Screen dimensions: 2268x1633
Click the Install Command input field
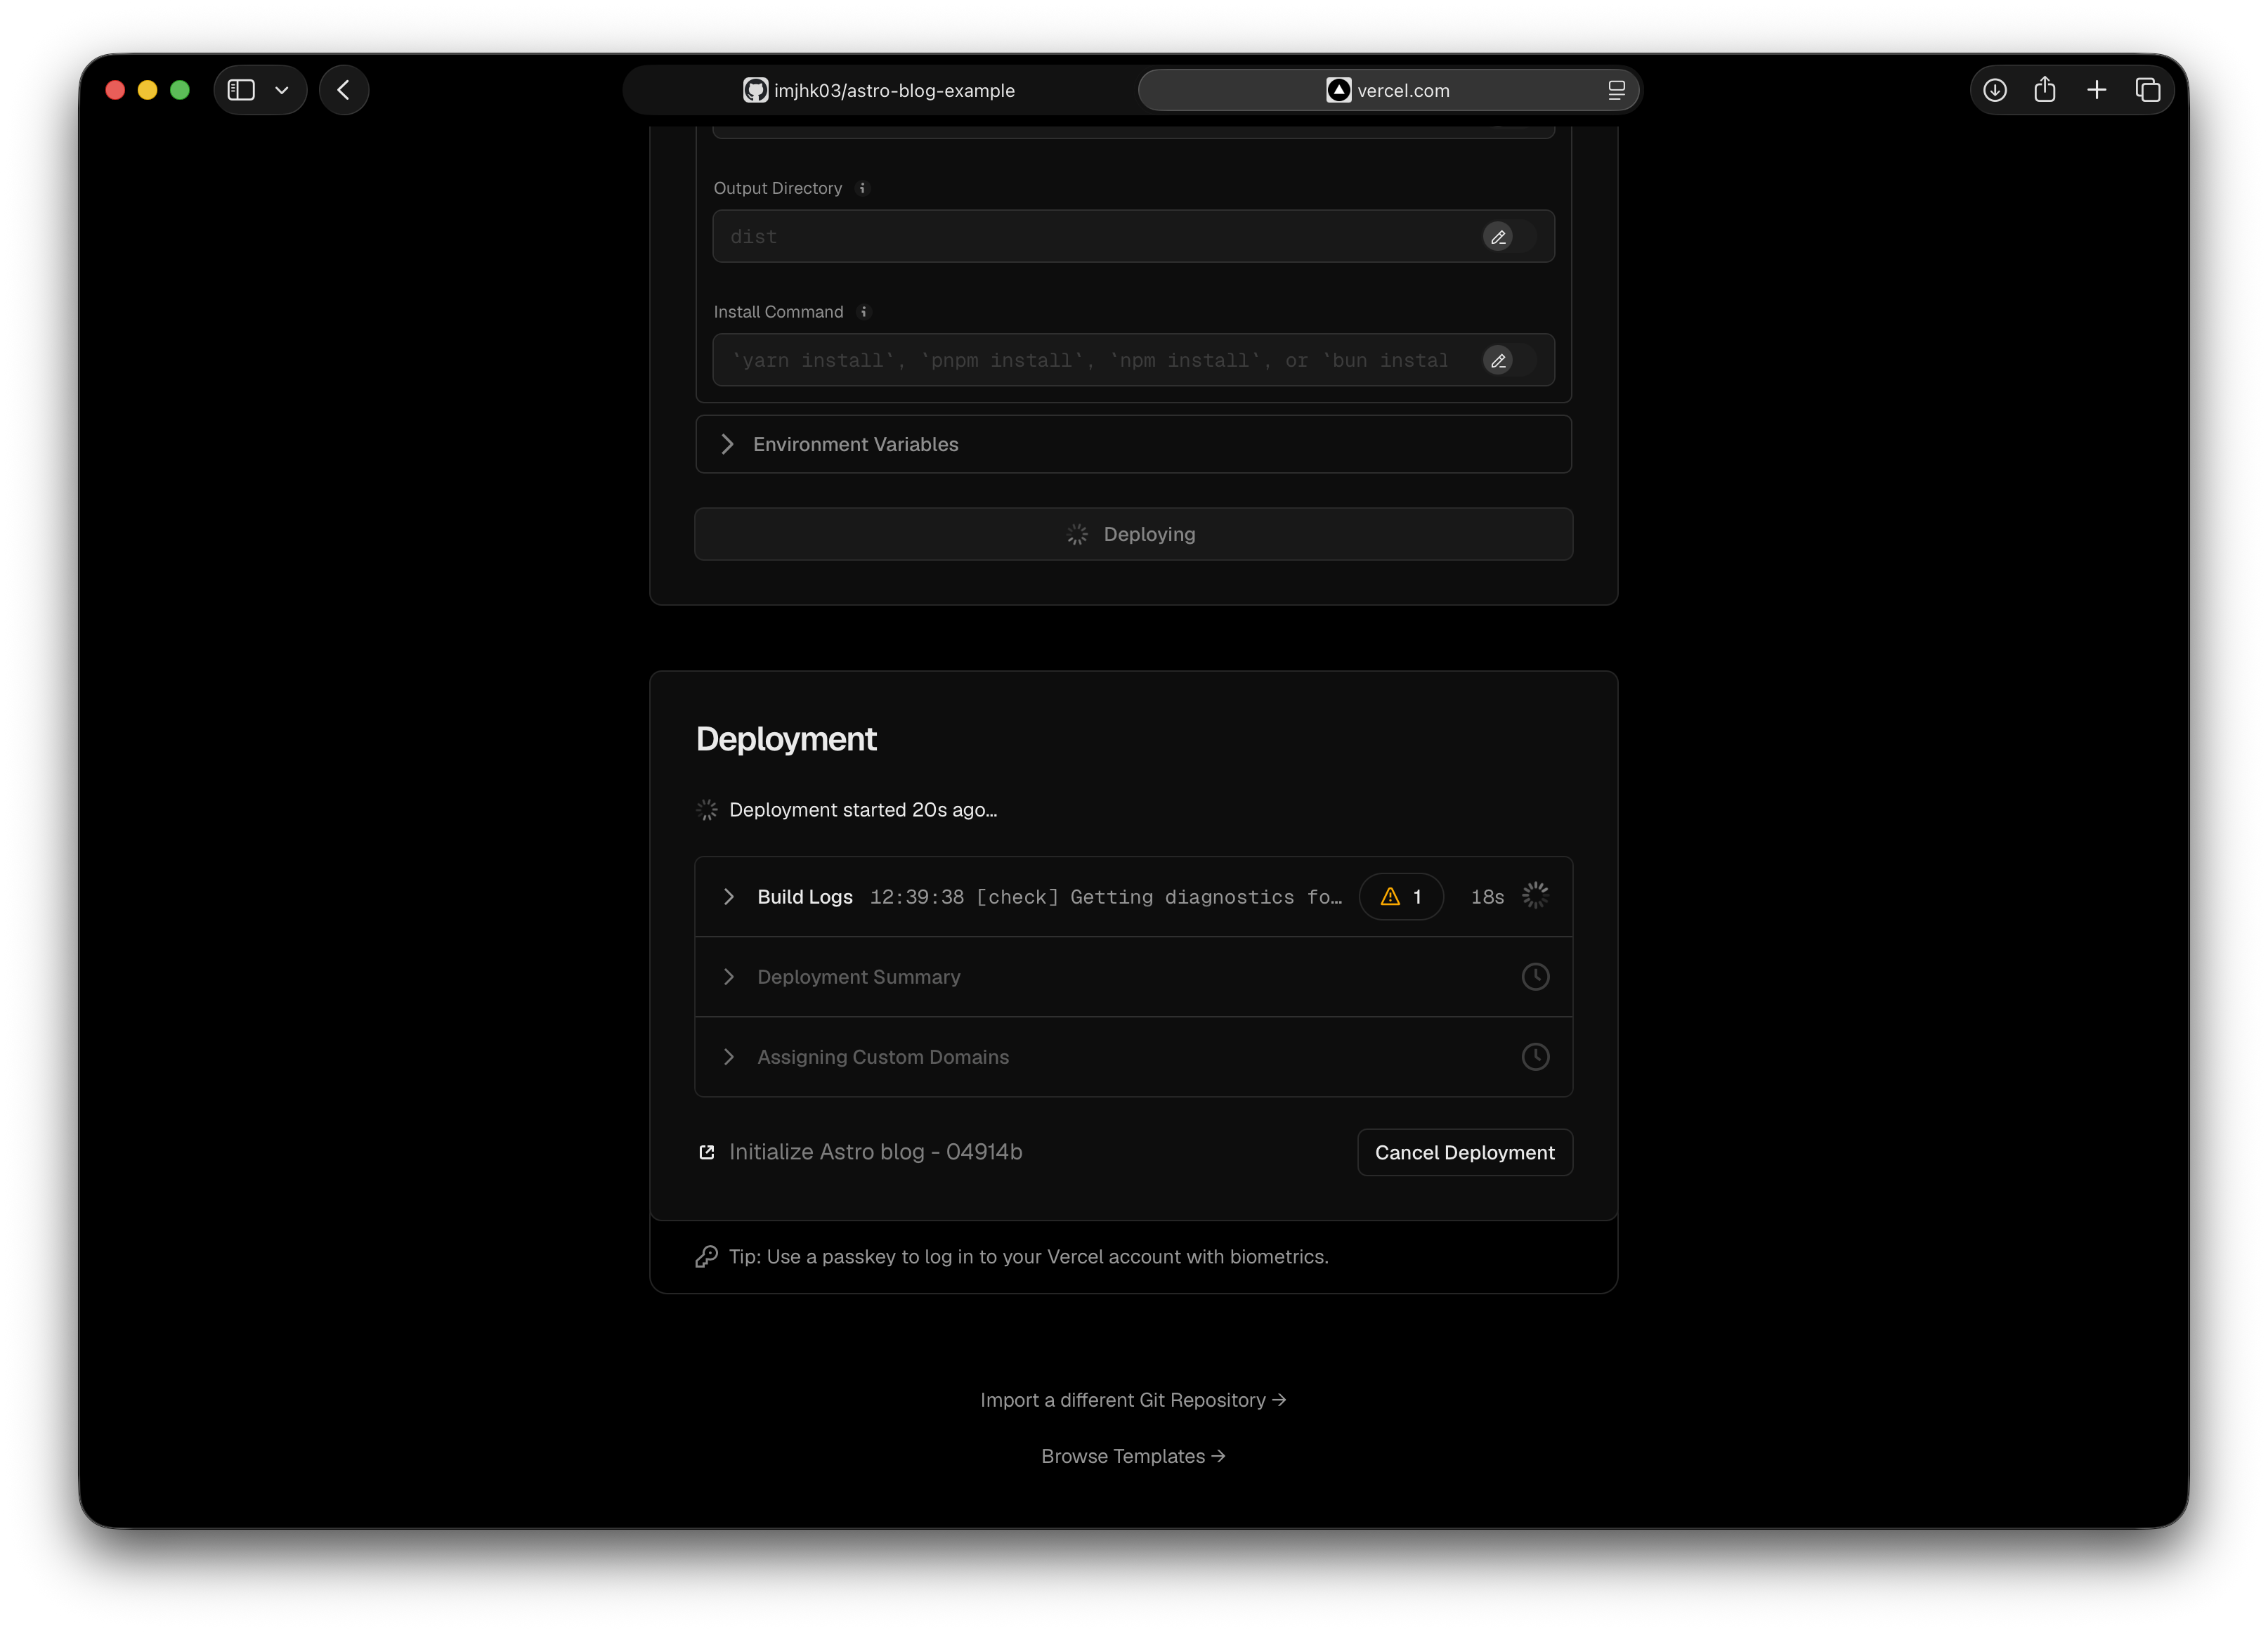(x=1133, y=360)
